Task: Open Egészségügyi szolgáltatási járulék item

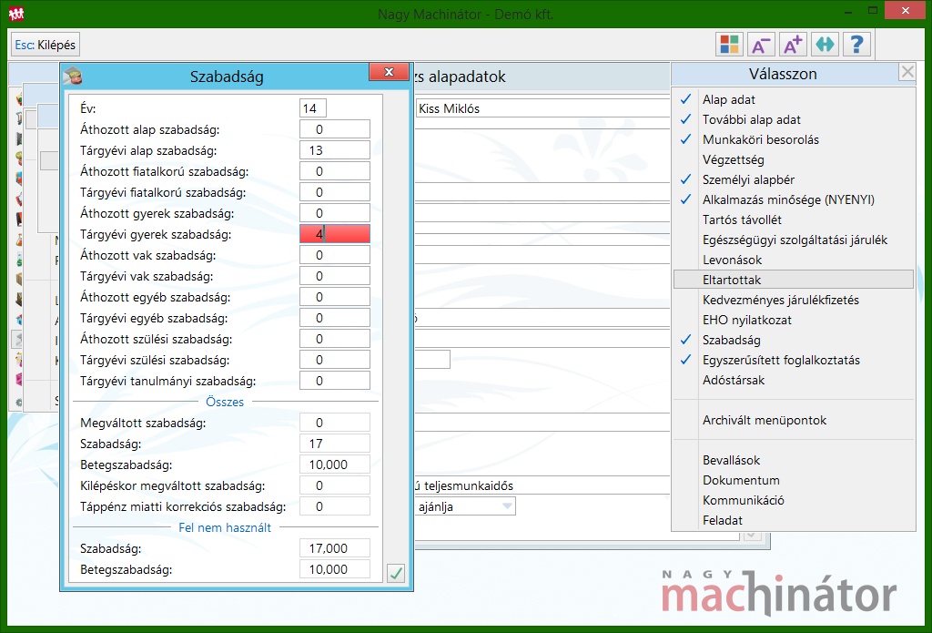Action: pos(795,240)
